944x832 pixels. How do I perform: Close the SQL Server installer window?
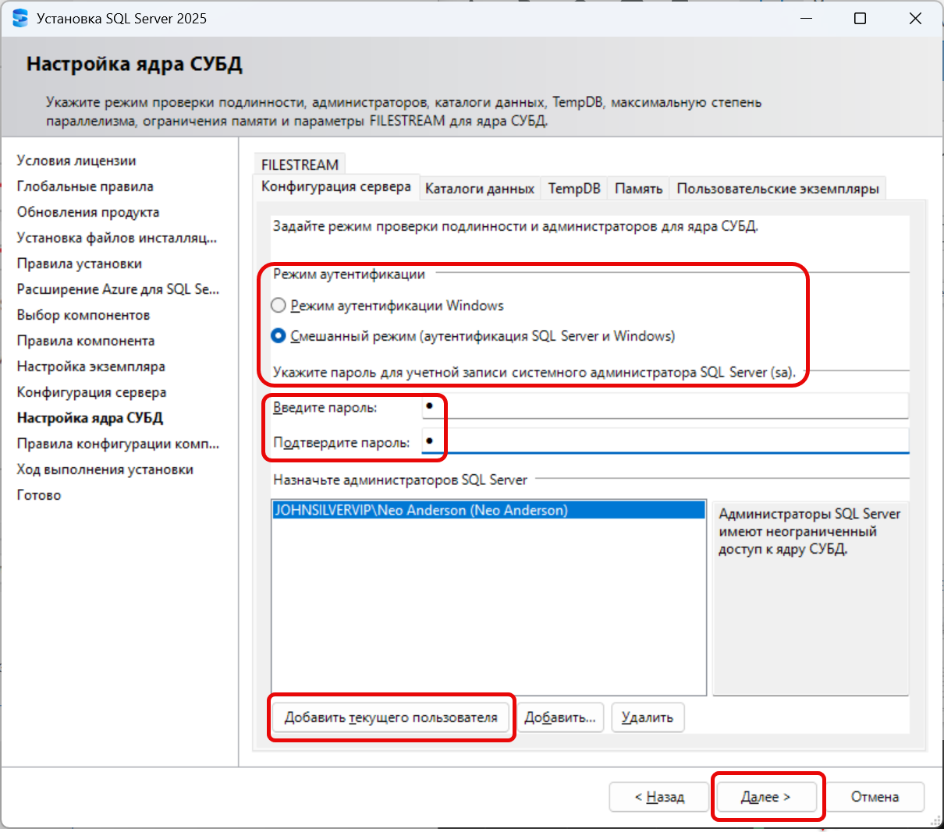tap(915, 18)
